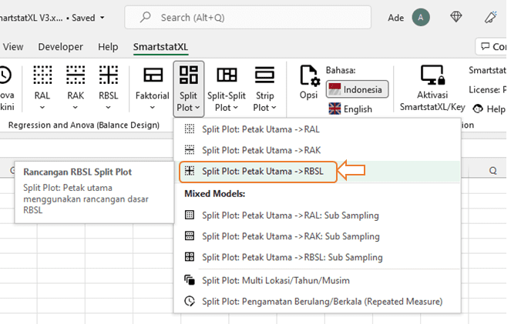Image resolution: width=521 pixels, height=324 pixels.
Task: Click the grid icon beside Petak Utama ->RAK
Action: pyautogui.click(x=190, y=150)
